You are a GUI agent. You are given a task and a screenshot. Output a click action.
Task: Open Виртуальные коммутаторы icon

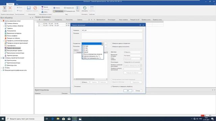point(6,53)
